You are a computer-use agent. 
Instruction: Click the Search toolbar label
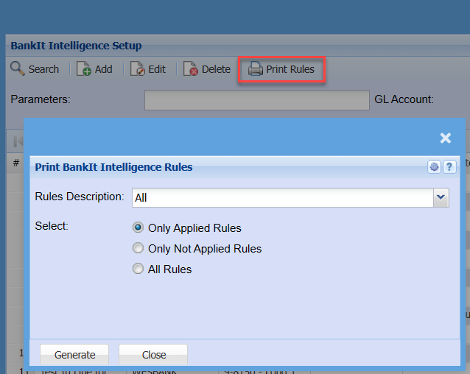43,69
